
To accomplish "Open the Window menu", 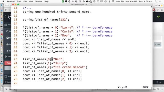I will point(39,1).
